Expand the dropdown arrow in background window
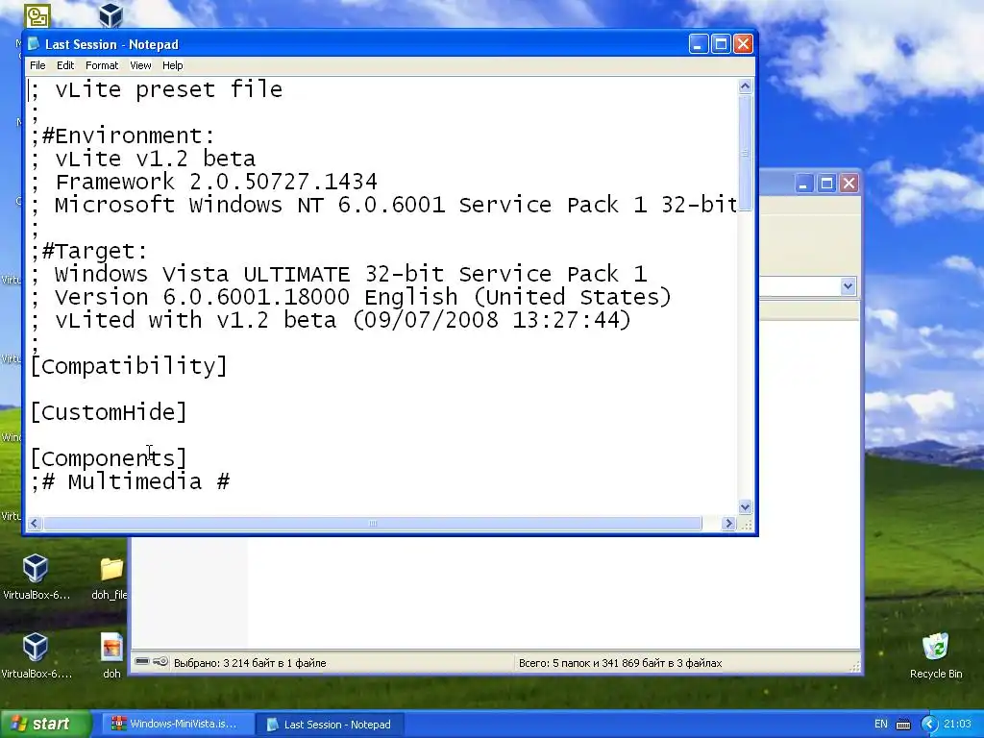The image size is (984, 738). 848,286
